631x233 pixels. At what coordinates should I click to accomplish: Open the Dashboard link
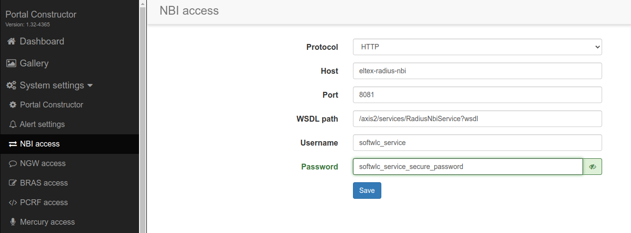tap(42, 42)
